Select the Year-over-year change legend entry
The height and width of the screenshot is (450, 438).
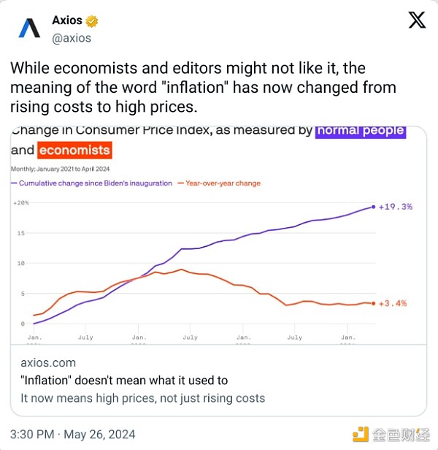point(219,183)
